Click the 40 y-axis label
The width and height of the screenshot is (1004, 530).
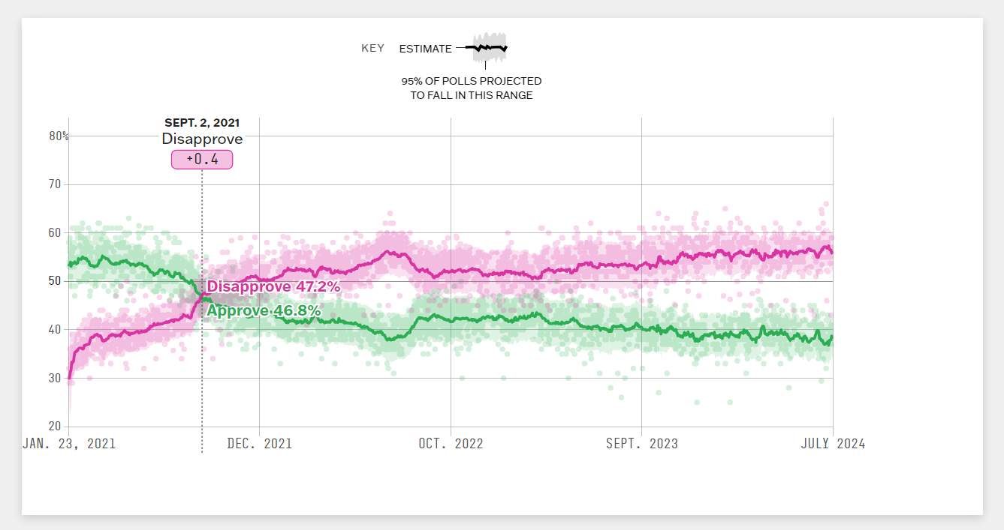click(55, 330)
